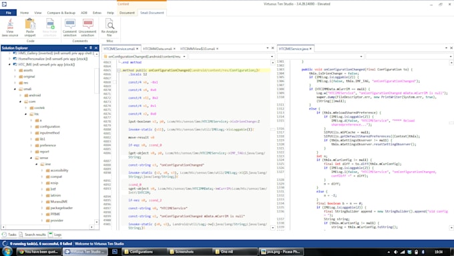Close the HTCIMEService.java tab
Screen dimensions: 454x256
click(310, 49)
